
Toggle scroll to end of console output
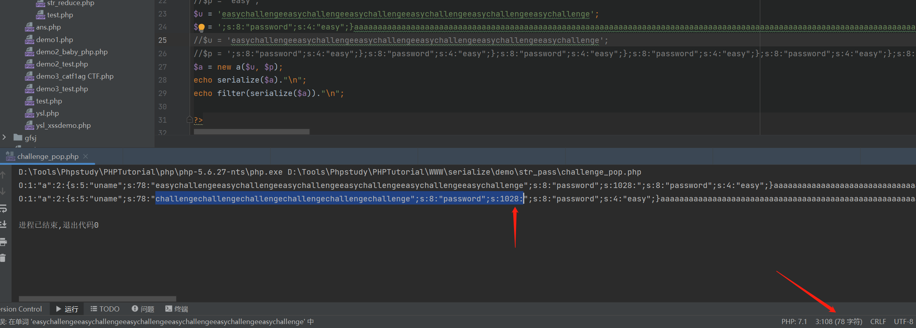tap(3, 224)
